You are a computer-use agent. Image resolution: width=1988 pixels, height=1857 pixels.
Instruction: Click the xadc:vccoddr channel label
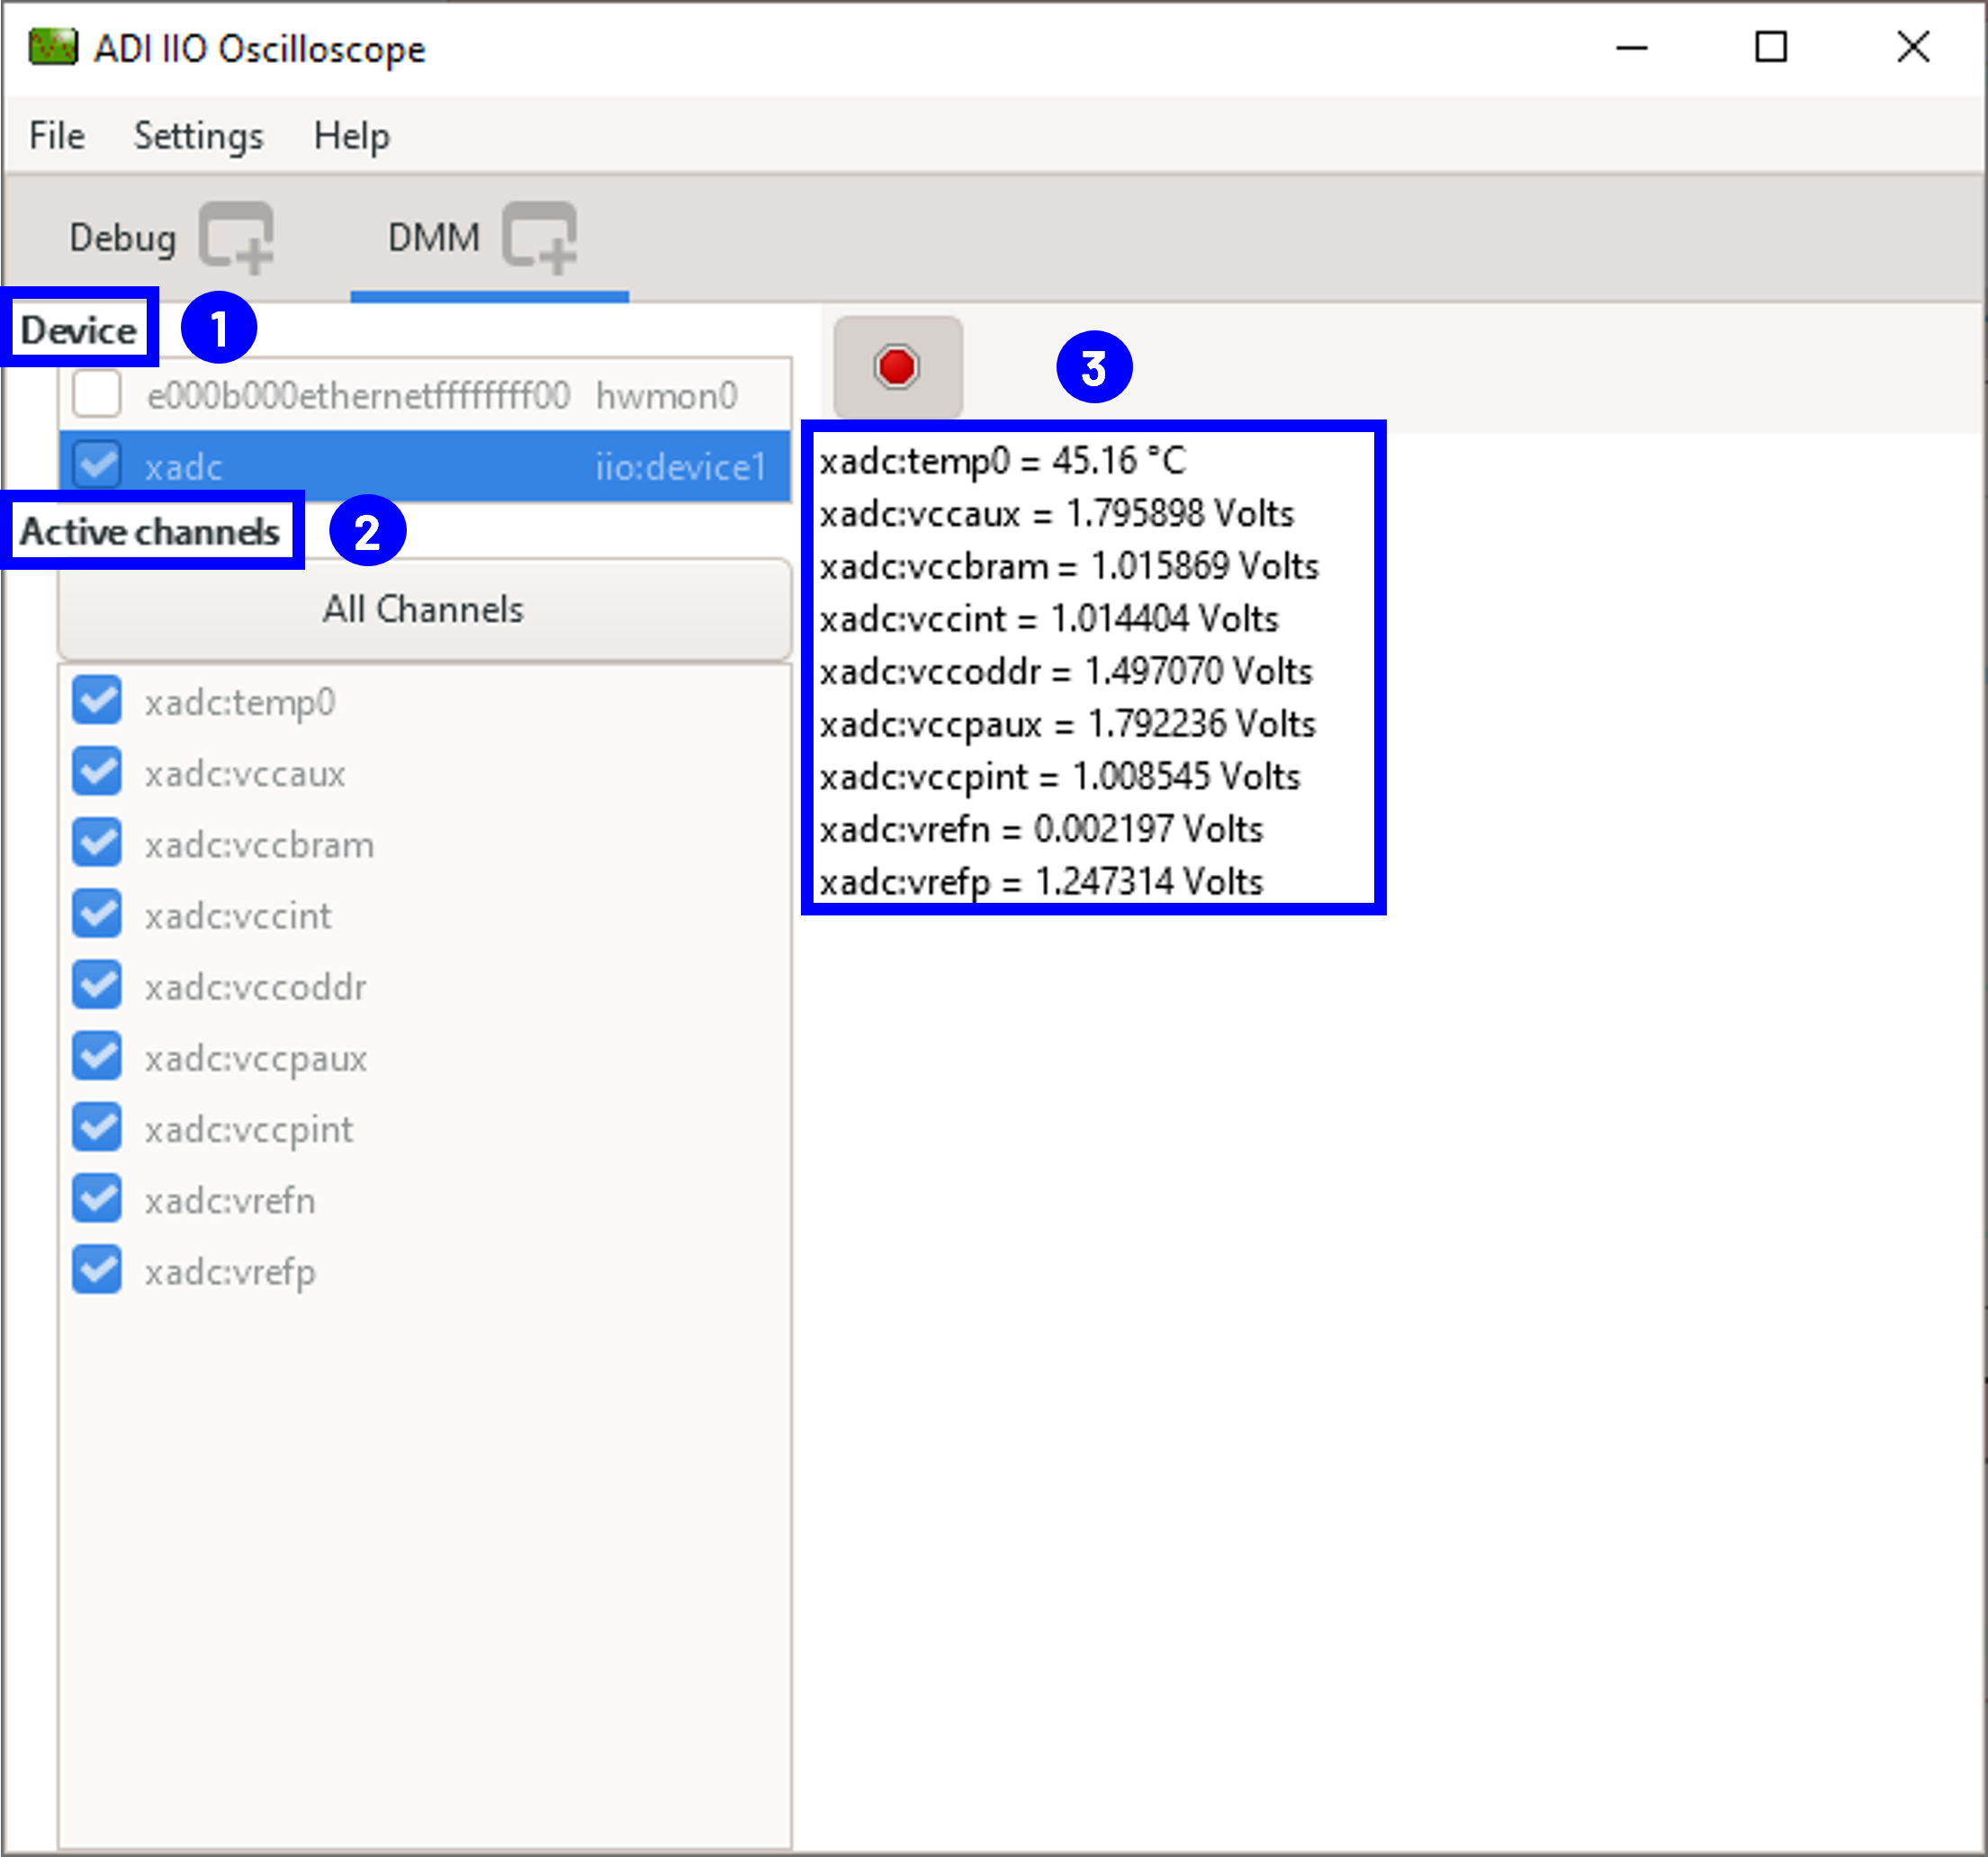click(x=256, y=987)
